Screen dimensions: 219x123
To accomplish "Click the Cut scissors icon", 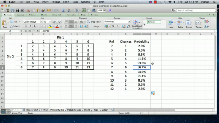I will coord(28,10).
